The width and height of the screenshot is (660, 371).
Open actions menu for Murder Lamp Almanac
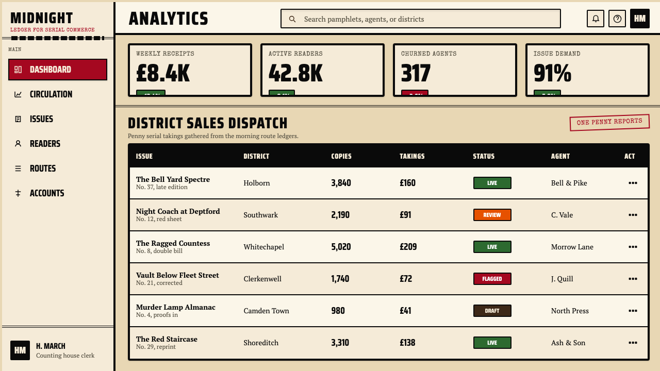tap(633, 311)
